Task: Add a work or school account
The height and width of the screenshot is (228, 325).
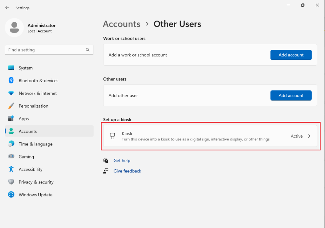Action: [291, 55]
